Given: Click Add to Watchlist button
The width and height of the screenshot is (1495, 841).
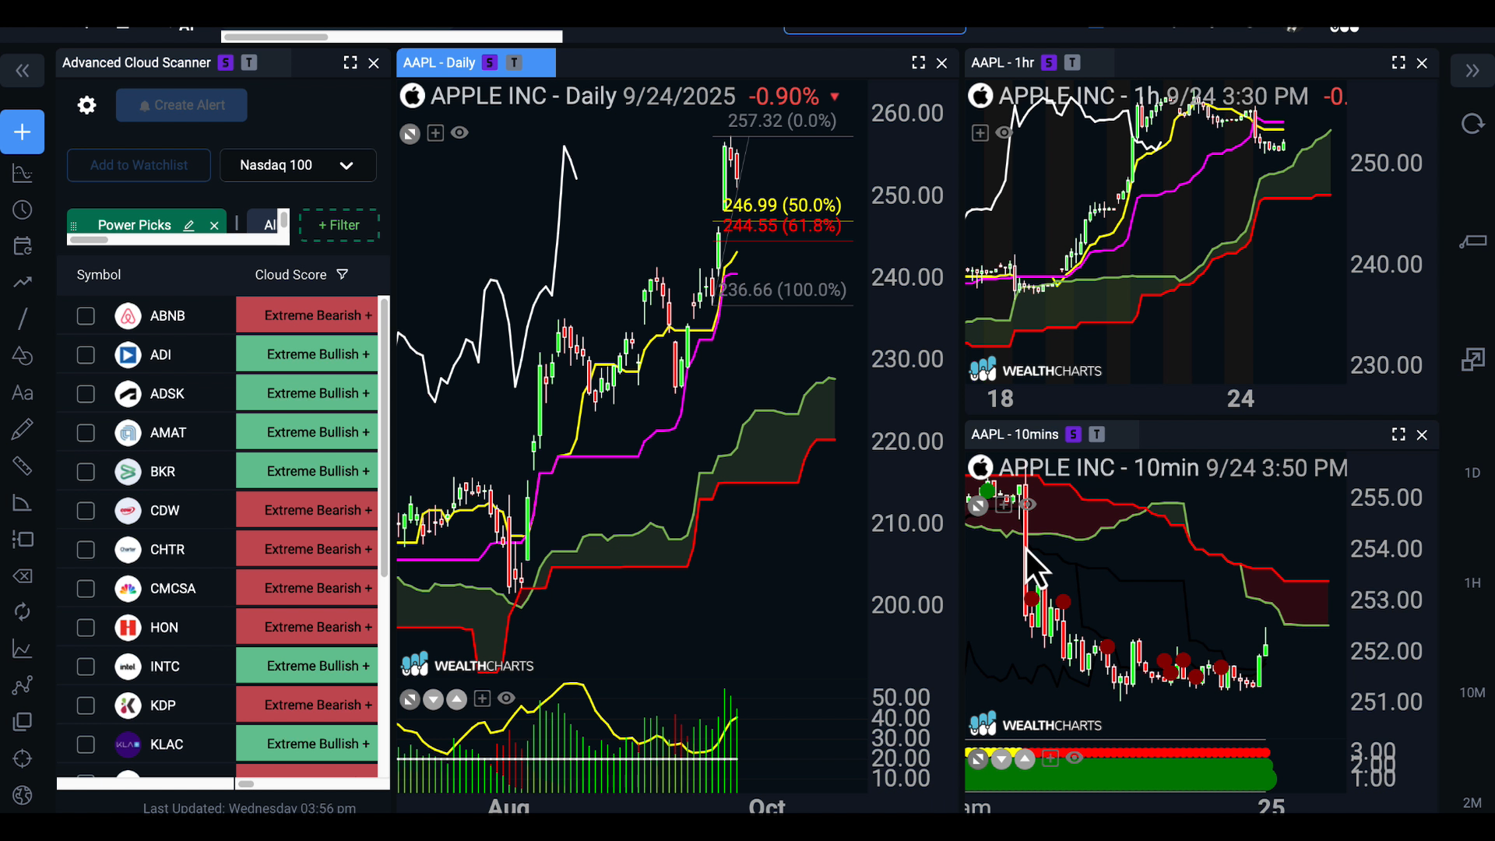Looking at the screenshot, I should [139, 165].
